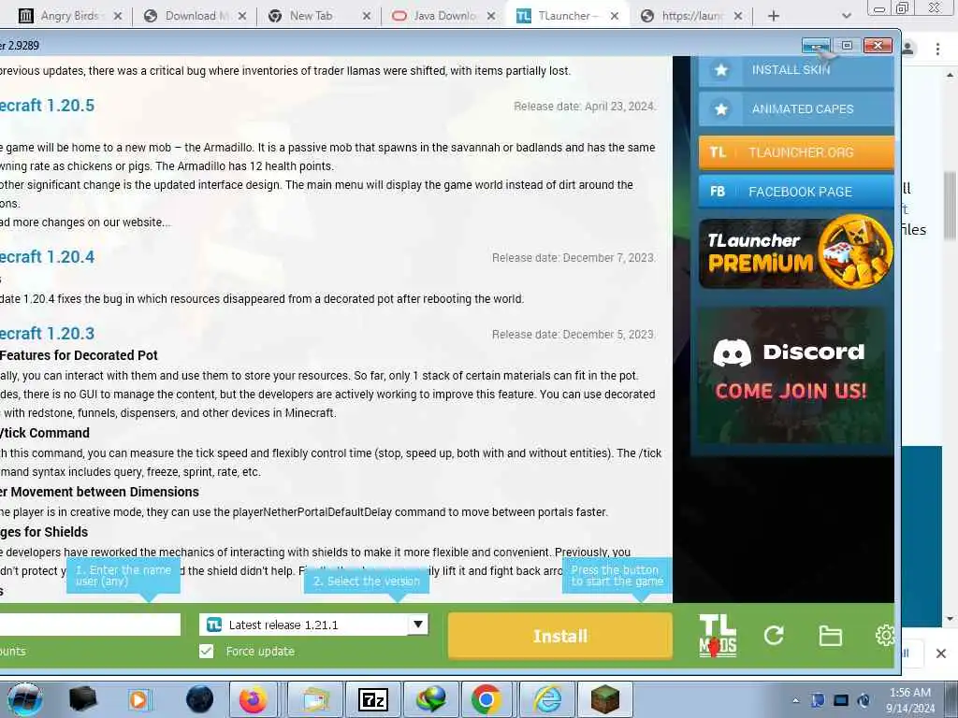The image size is (958, 718).
Task: Expand the Latest release 1.21.1 version dropdown
Action: point(418,625)
